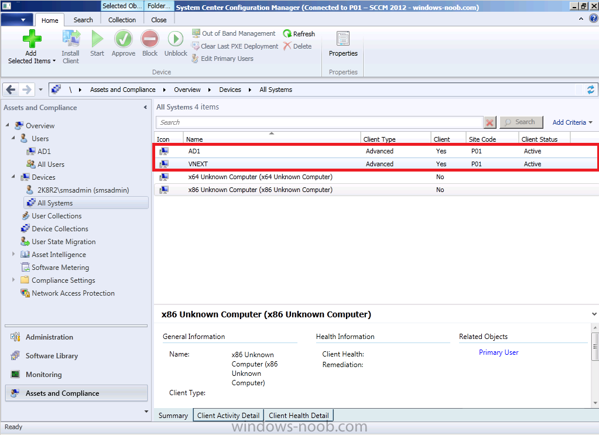Open Network Access Protection node

(67, 293)
